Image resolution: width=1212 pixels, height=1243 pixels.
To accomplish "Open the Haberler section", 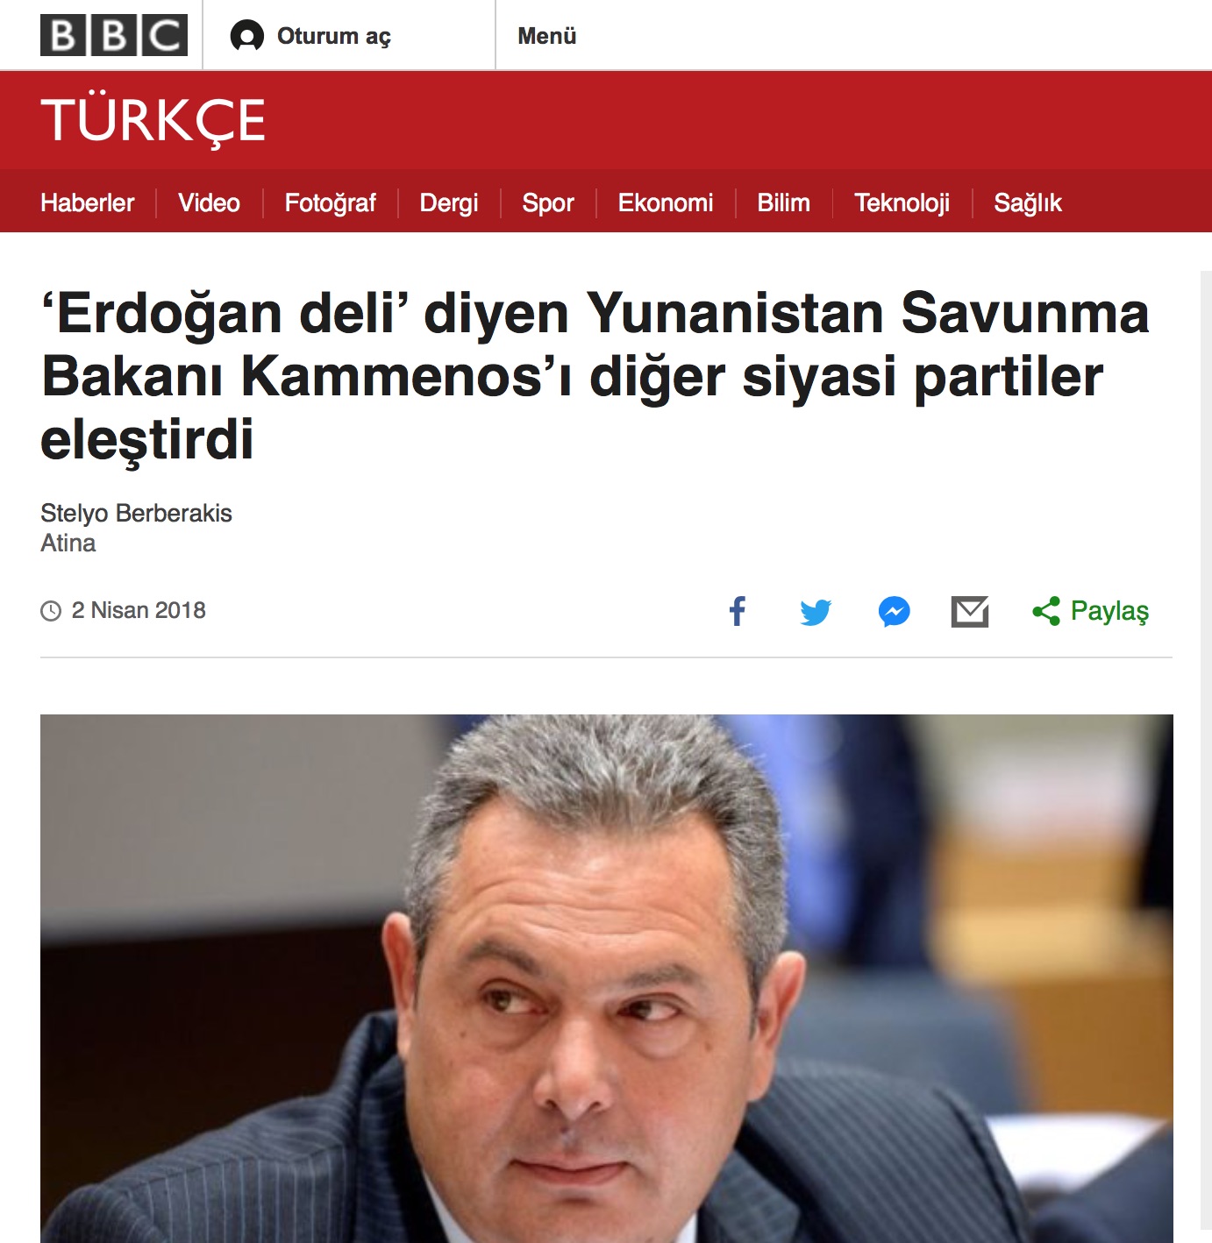I will click(88, 202).
